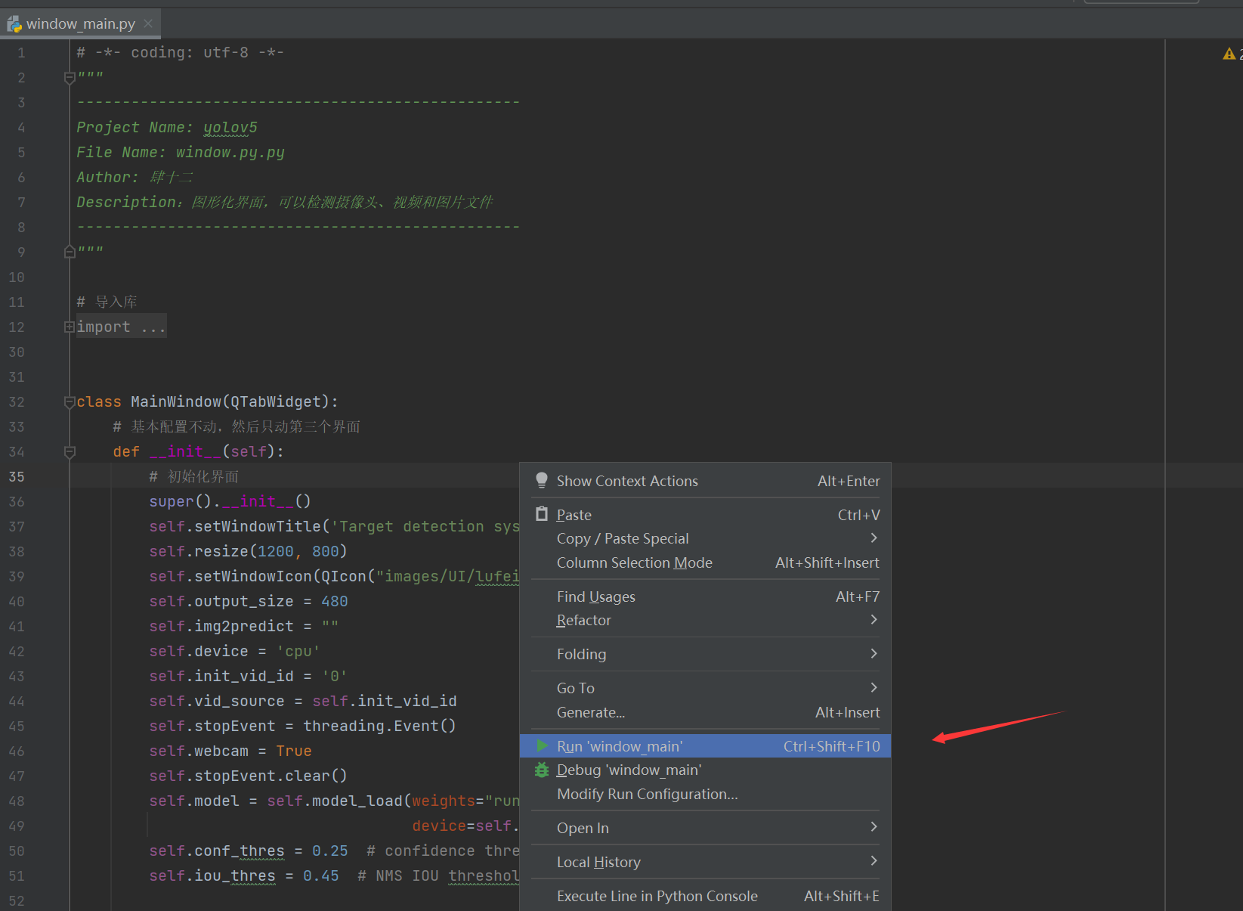Click '# -*- coding: utf-8 -*-' comment line
The height and width of the screenshot is (911, 1243).
click(181, 52)
